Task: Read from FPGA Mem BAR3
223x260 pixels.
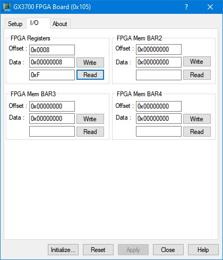Action: click(x=90, y=131)
